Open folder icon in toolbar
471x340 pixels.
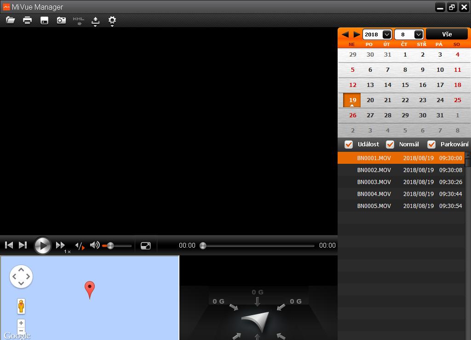(x=11, y=20)
